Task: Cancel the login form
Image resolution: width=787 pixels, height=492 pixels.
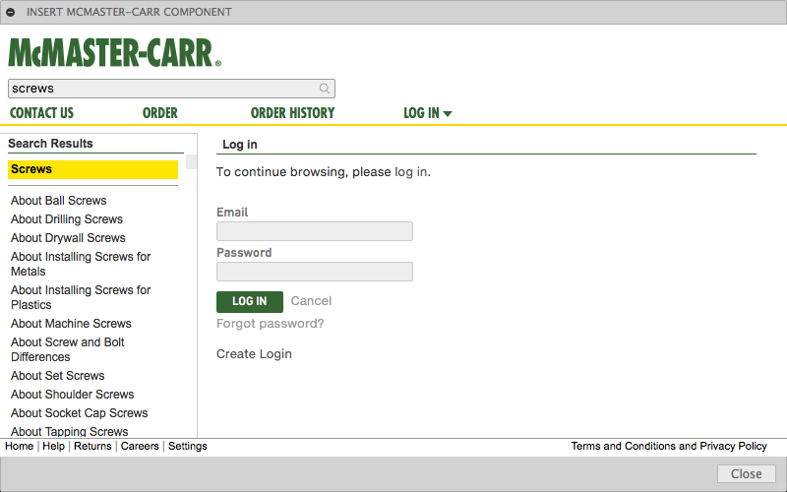Action: click(x=311, y=301)
